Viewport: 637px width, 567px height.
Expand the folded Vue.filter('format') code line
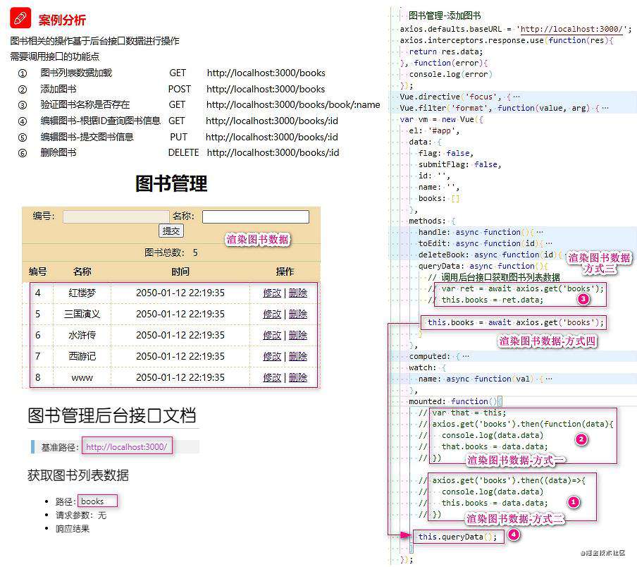605,108
